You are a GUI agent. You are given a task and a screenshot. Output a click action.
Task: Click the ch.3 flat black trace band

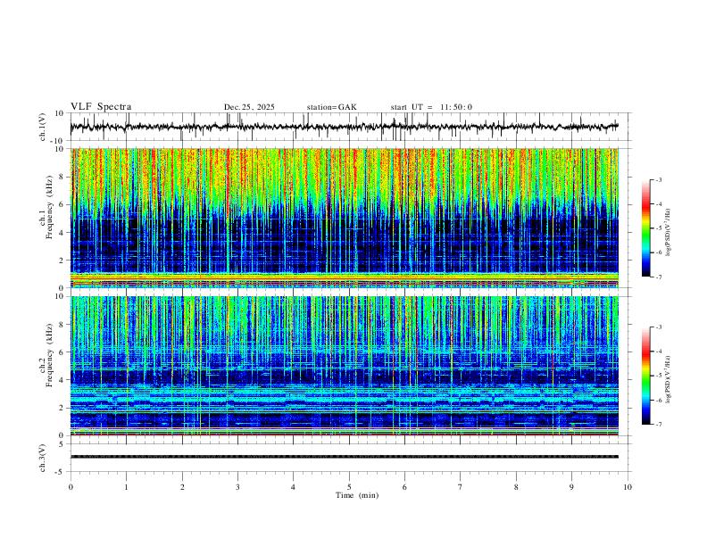point(345,457)
